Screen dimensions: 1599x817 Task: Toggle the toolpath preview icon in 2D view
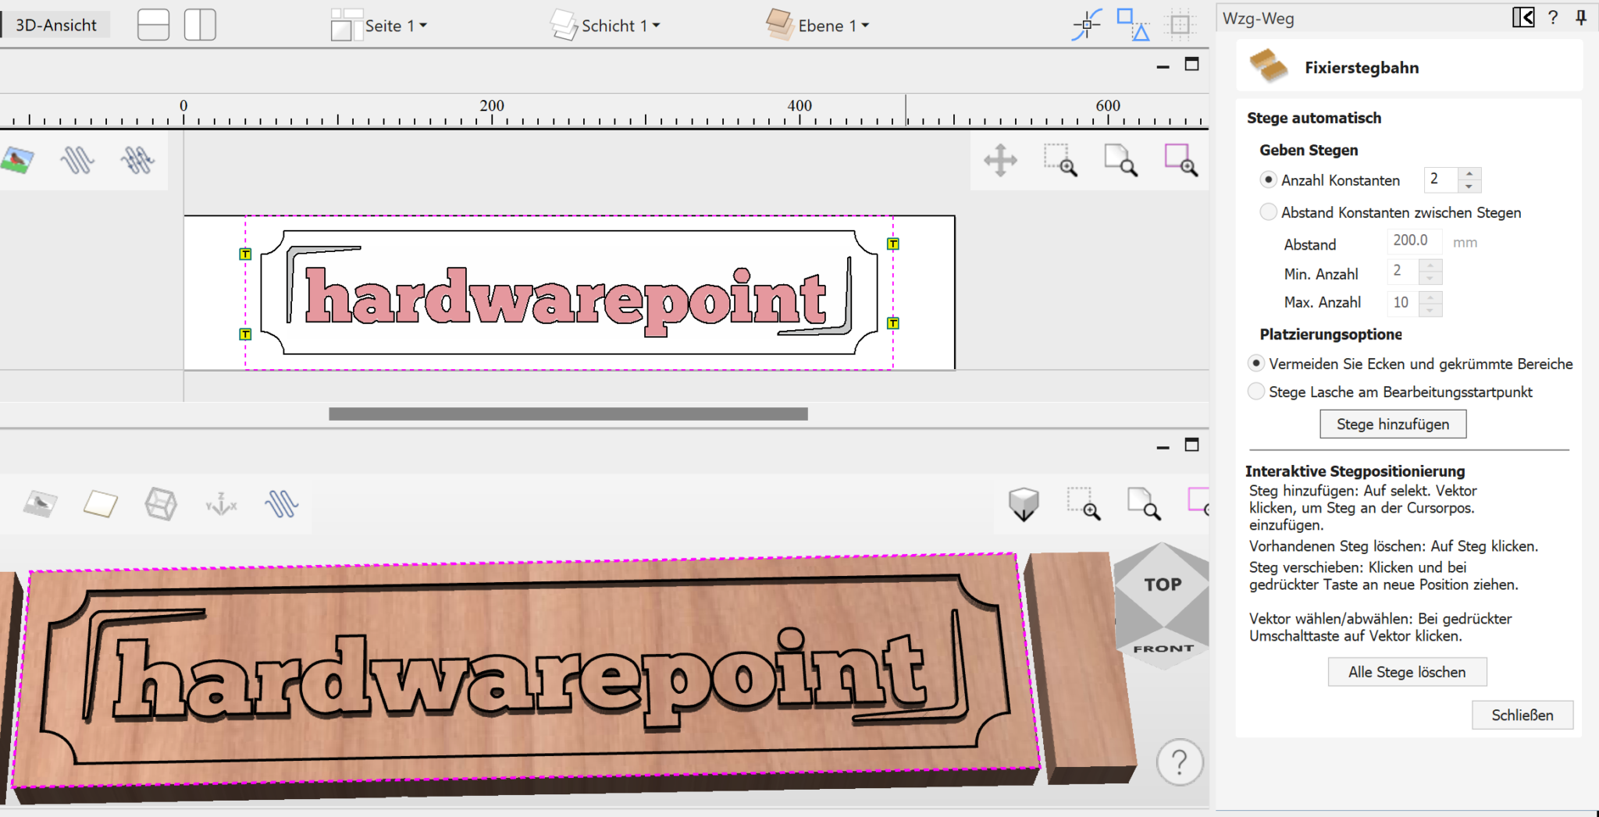click(x=77, y=160)
